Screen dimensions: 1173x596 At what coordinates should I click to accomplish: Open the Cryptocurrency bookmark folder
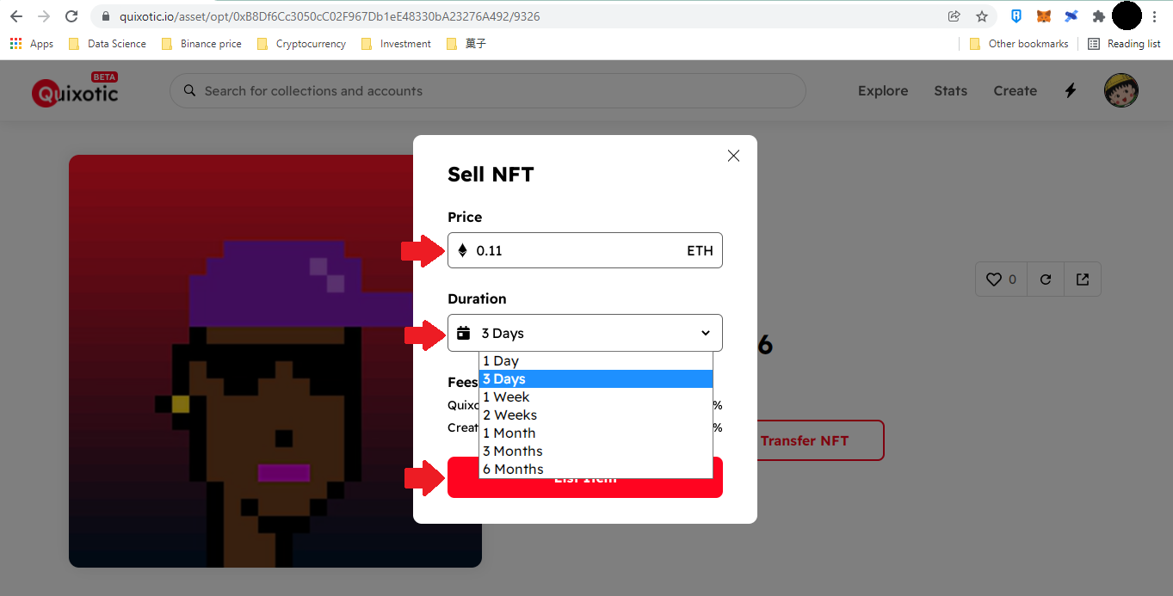(x=302, y=44)
